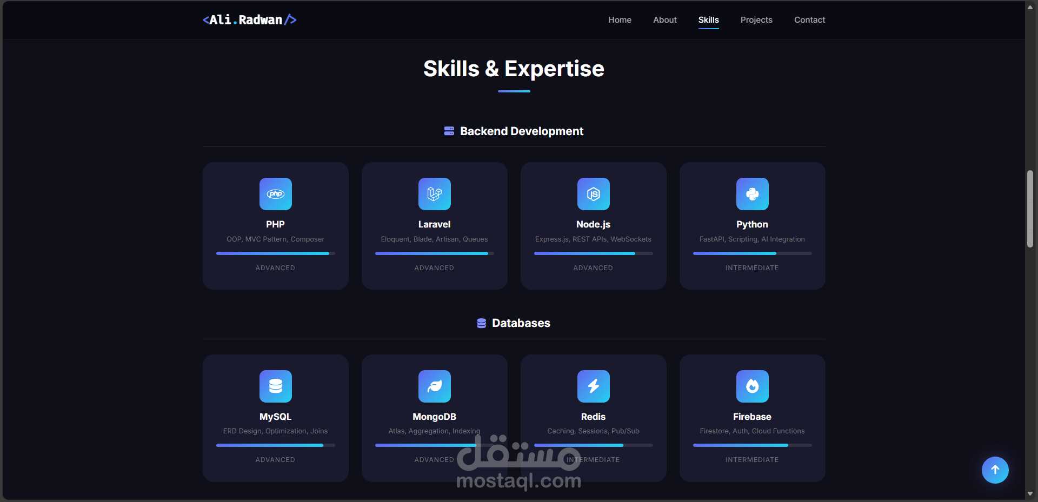Click the "Firebase" card title

[x=752, y=417]
